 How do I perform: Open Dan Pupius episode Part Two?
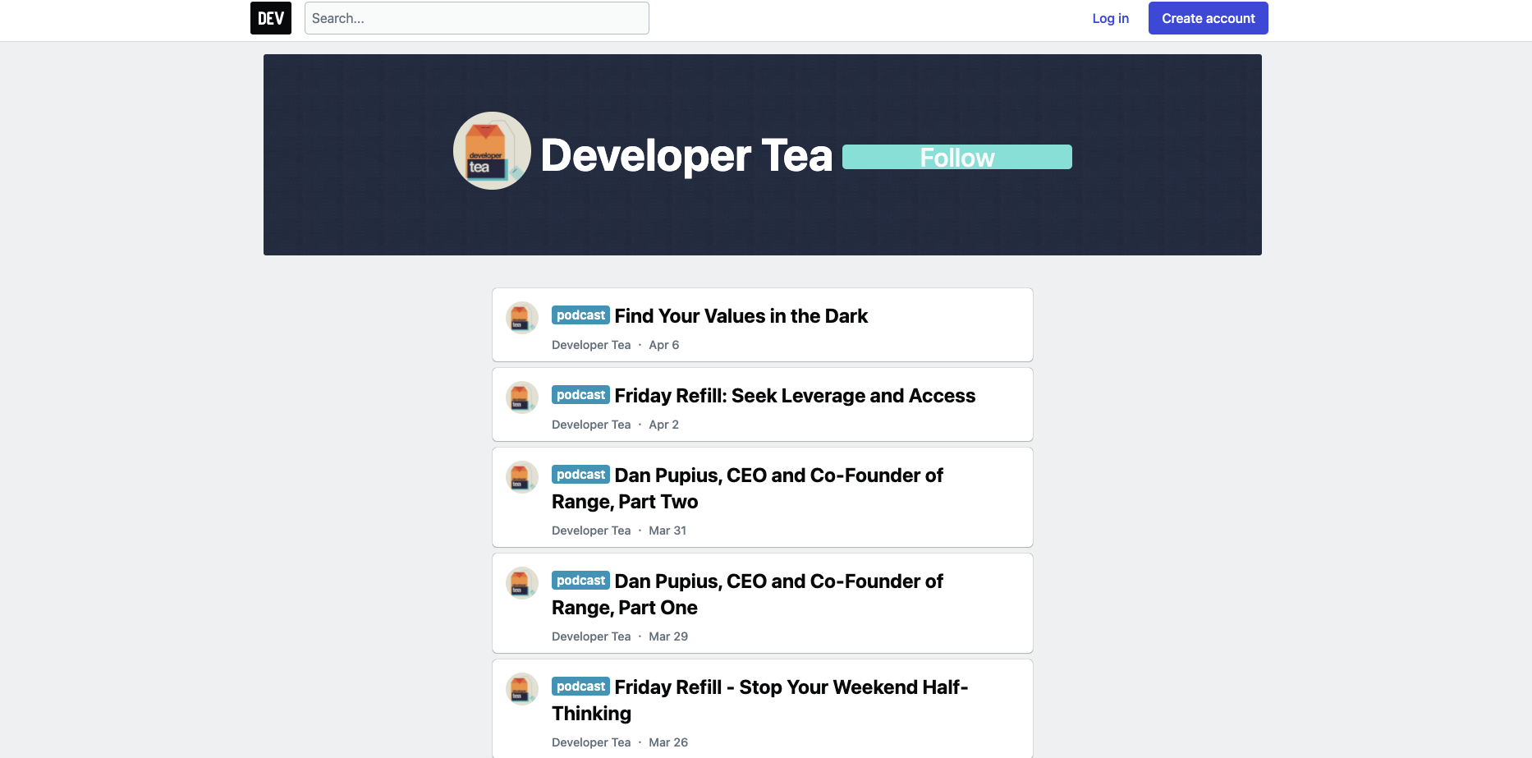point(747,489)
